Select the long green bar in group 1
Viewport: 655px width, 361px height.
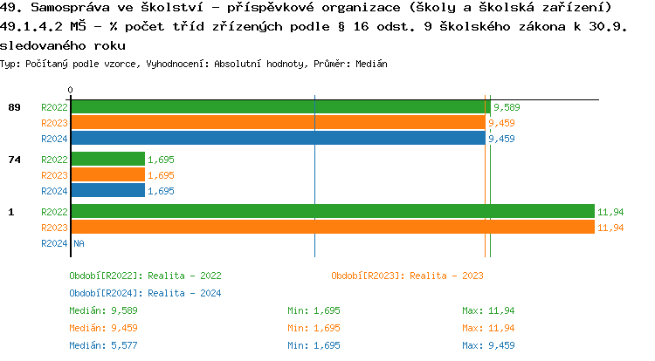tap(332, 212)
